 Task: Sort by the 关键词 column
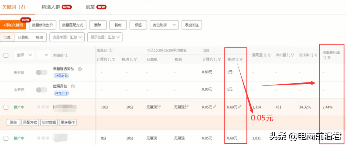tap(66, 55)
